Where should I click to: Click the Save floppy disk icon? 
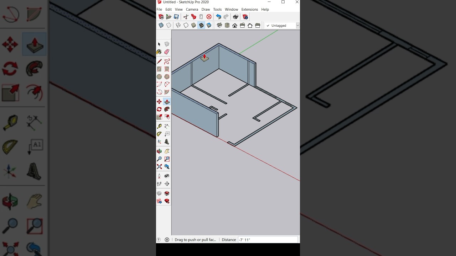176,17
